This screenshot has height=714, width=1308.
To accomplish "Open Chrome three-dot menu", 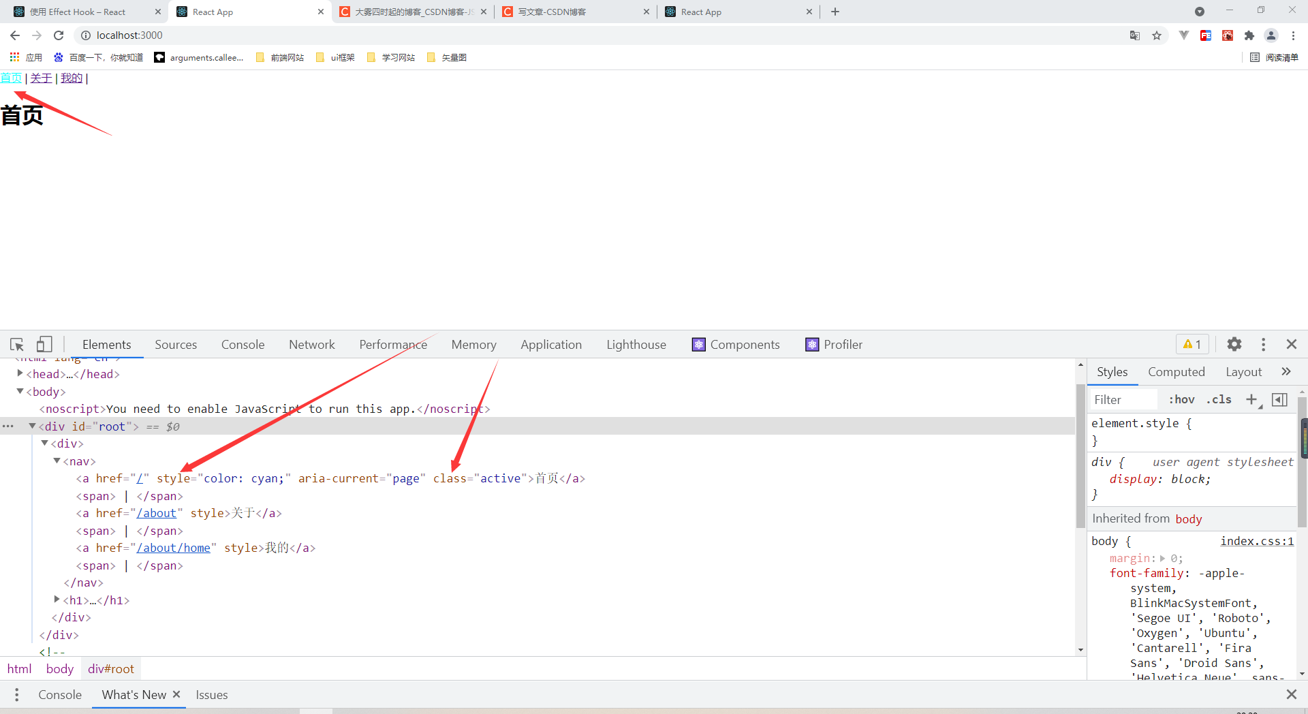I will (x=1293, y=35).
